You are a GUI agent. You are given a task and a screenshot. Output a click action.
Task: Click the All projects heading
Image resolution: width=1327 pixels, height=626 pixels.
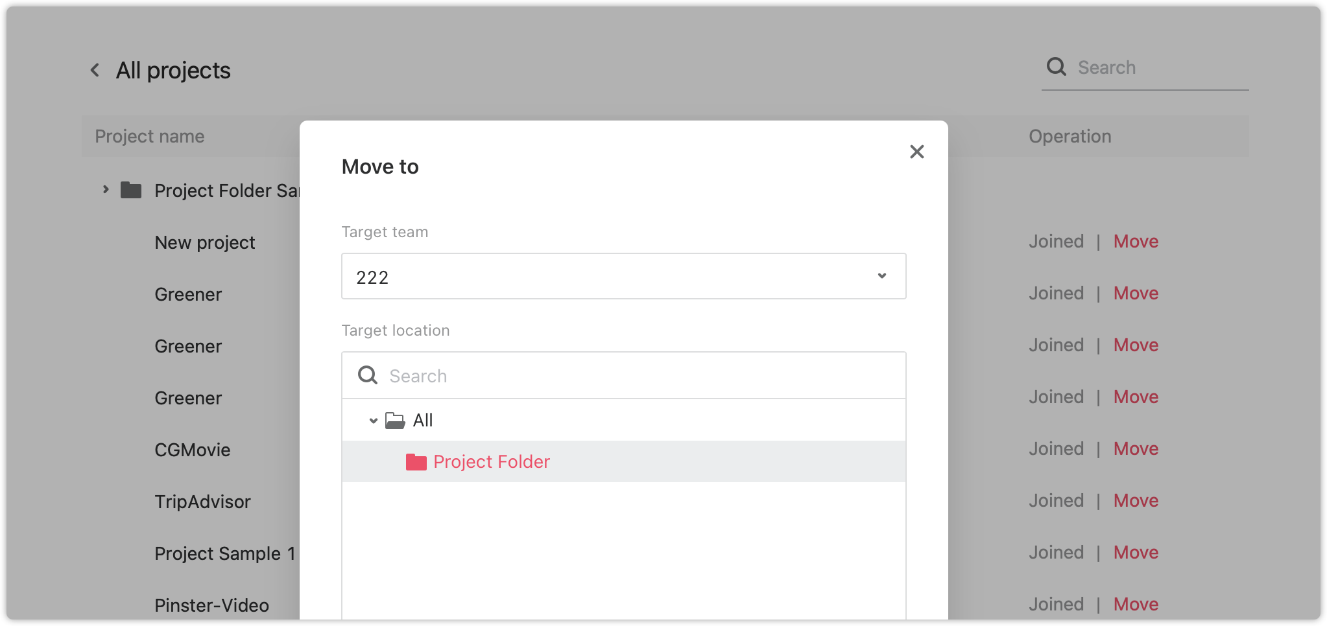coord(173,70)
